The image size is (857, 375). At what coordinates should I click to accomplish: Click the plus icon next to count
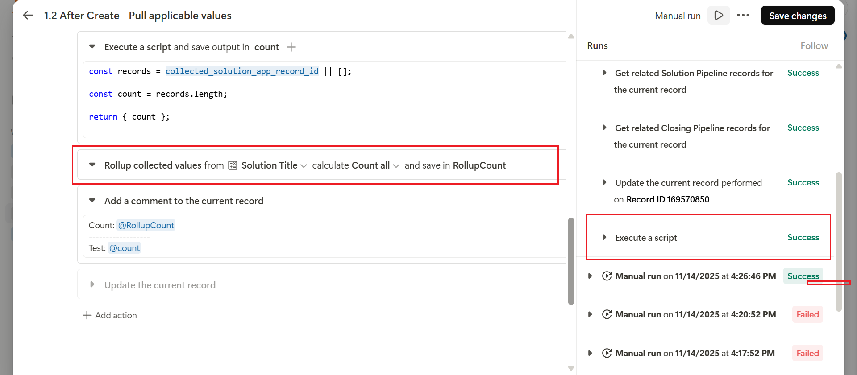click(x=291, y=47)
